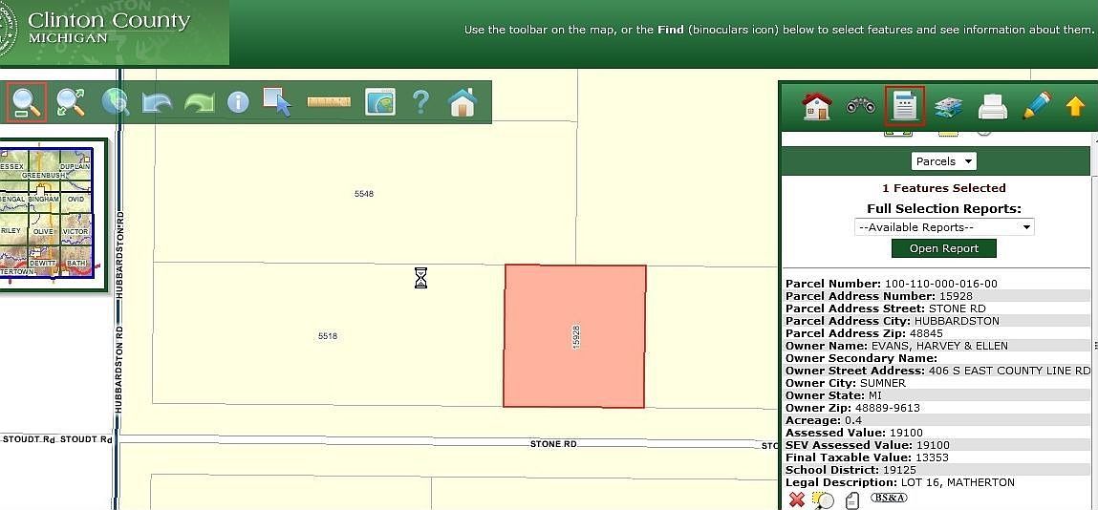Remove selected parcel with red X
Screen dimensions: 1098x510
click(x=796, y=499)
